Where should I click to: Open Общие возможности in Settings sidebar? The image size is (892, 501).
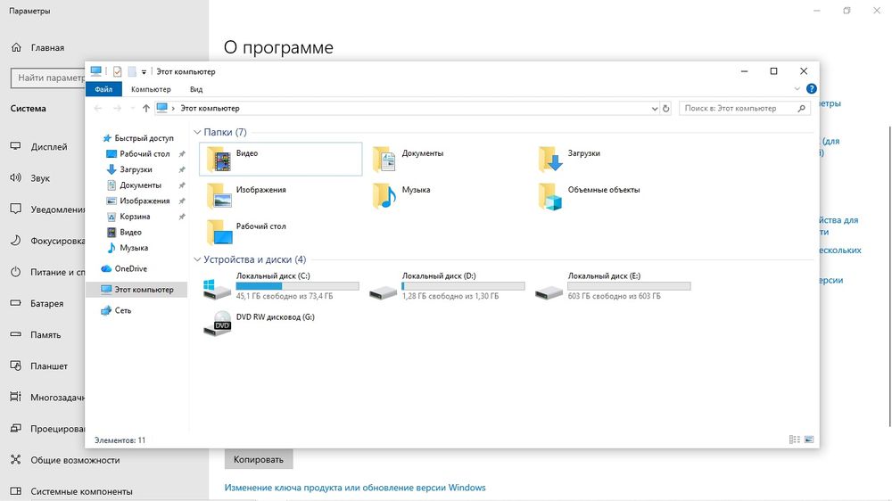pos(74,460)
